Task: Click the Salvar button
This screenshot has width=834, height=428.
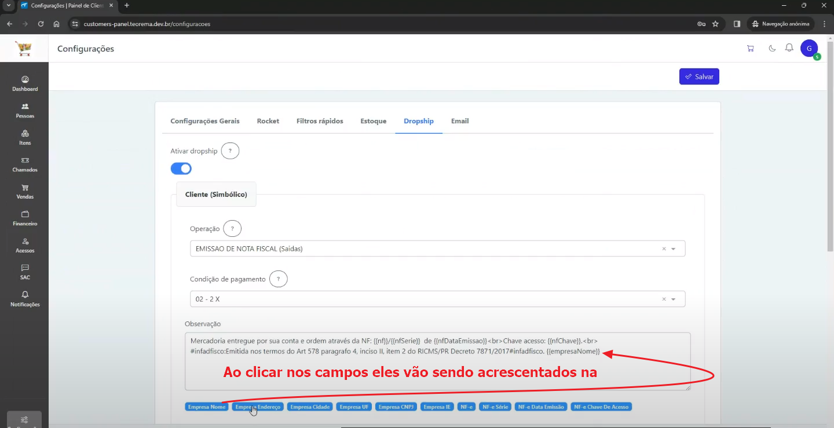Action: click(699, 76)
